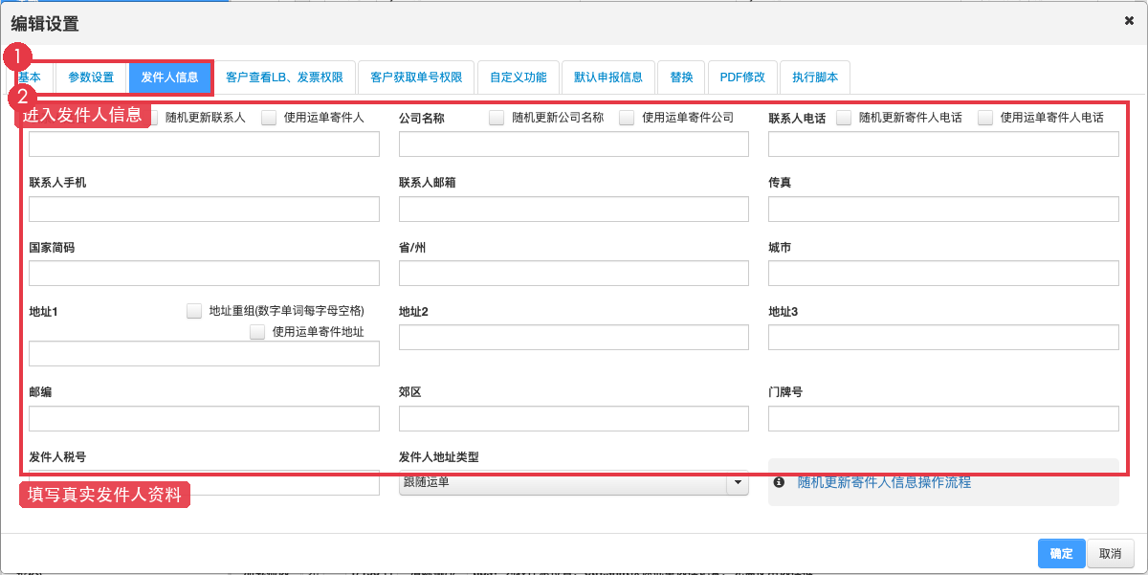Open the 默认申报信息 tab

[608, 77]
